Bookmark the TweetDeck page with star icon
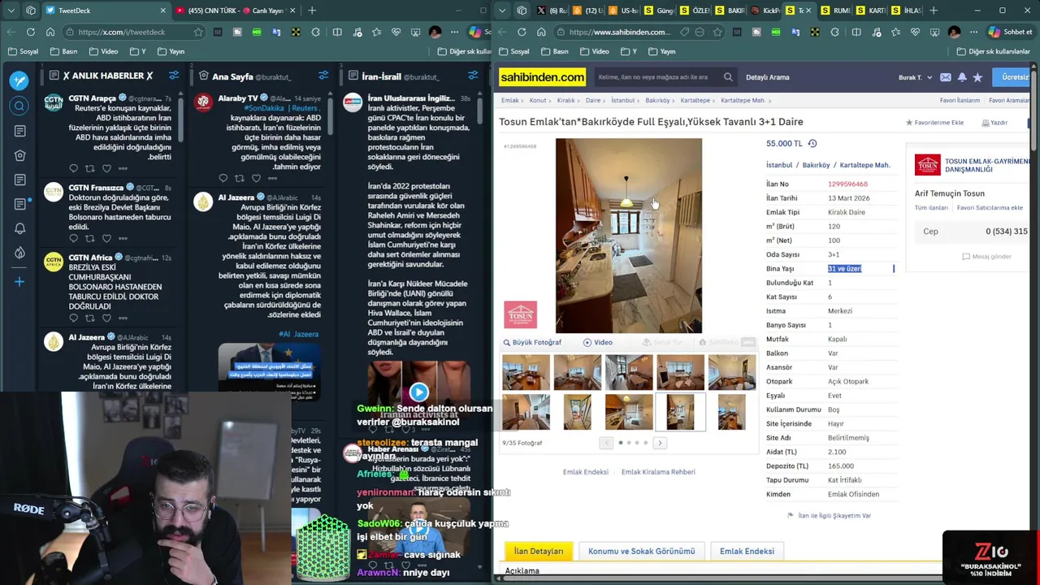The height and width of the screenshot is (585, 1040). 197,32
